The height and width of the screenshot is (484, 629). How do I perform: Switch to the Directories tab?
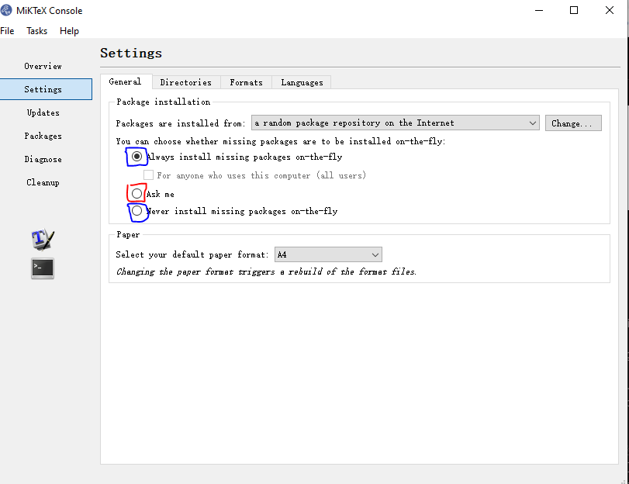tap(186, 82)
